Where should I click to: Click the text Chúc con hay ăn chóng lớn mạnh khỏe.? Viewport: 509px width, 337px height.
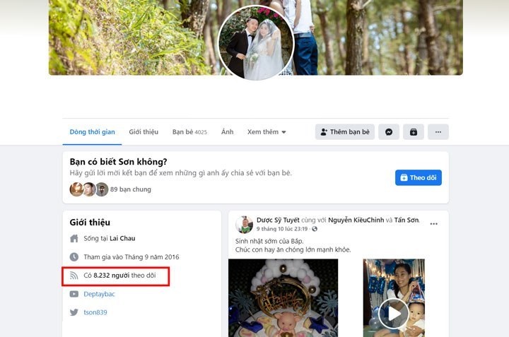pos(293,250)
